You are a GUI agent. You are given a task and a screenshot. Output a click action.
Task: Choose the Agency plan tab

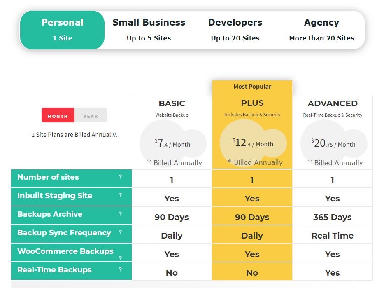(321, 30)
